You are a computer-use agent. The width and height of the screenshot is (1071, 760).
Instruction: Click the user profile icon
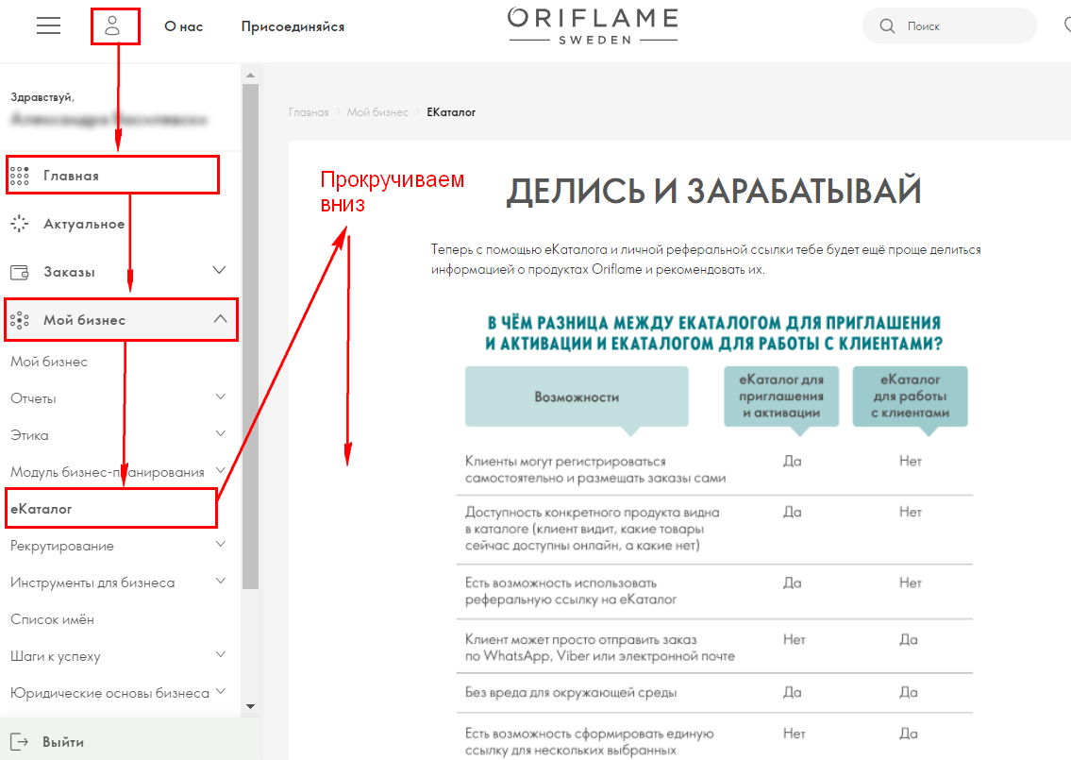(x=112, y=26)
